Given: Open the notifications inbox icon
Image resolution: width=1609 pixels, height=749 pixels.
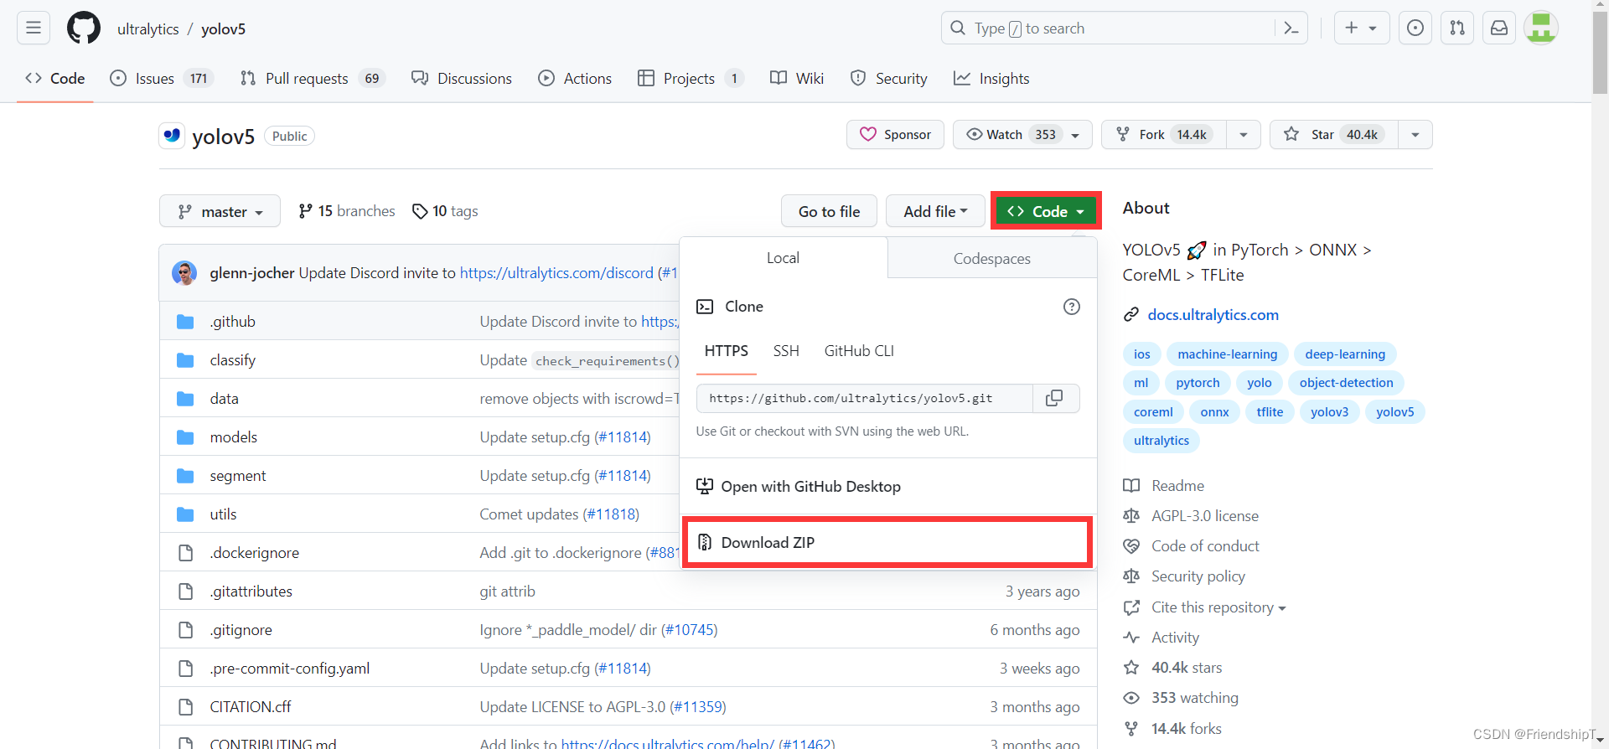Looking at the screenshot, I should pyautogui.click(x=1499, y=28).
